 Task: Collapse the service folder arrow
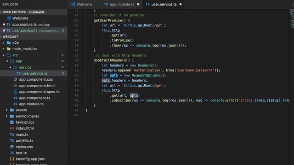point(10,67)
